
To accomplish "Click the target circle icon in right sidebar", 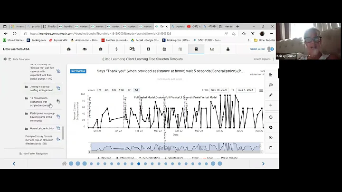I will (271, 137).
